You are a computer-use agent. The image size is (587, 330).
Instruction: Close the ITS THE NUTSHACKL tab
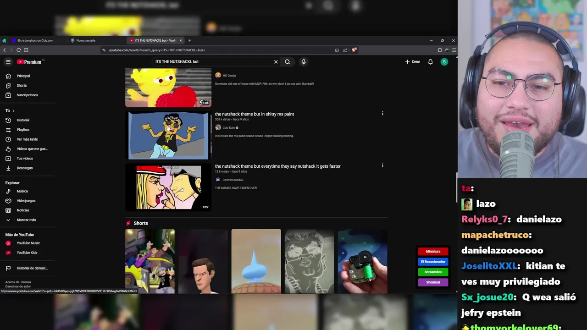pos(181,40)
